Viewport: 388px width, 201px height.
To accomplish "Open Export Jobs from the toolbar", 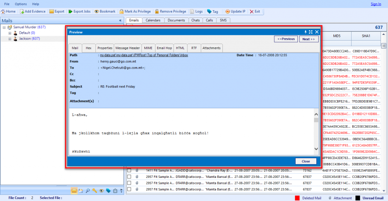I will [80, 11].
